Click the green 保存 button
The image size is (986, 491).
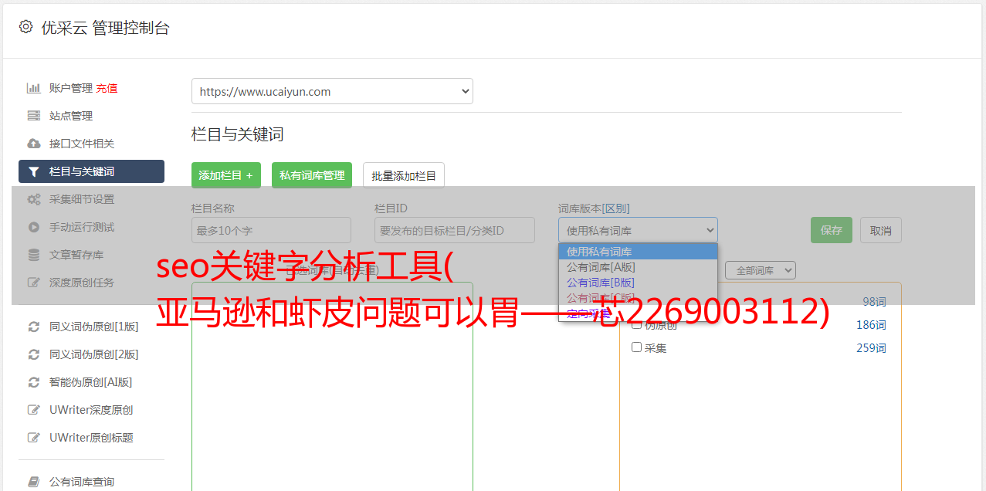click(832, 230)
